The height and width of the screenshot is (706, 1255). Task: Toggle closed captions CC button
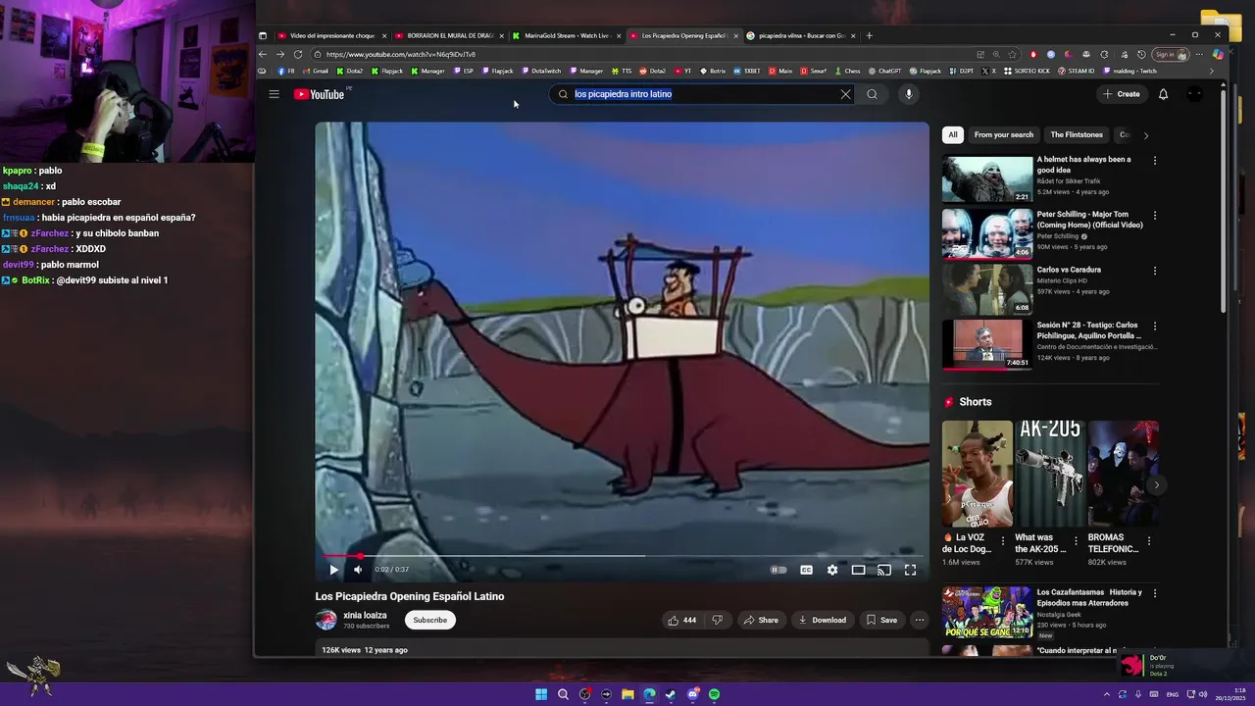[806, 570]
